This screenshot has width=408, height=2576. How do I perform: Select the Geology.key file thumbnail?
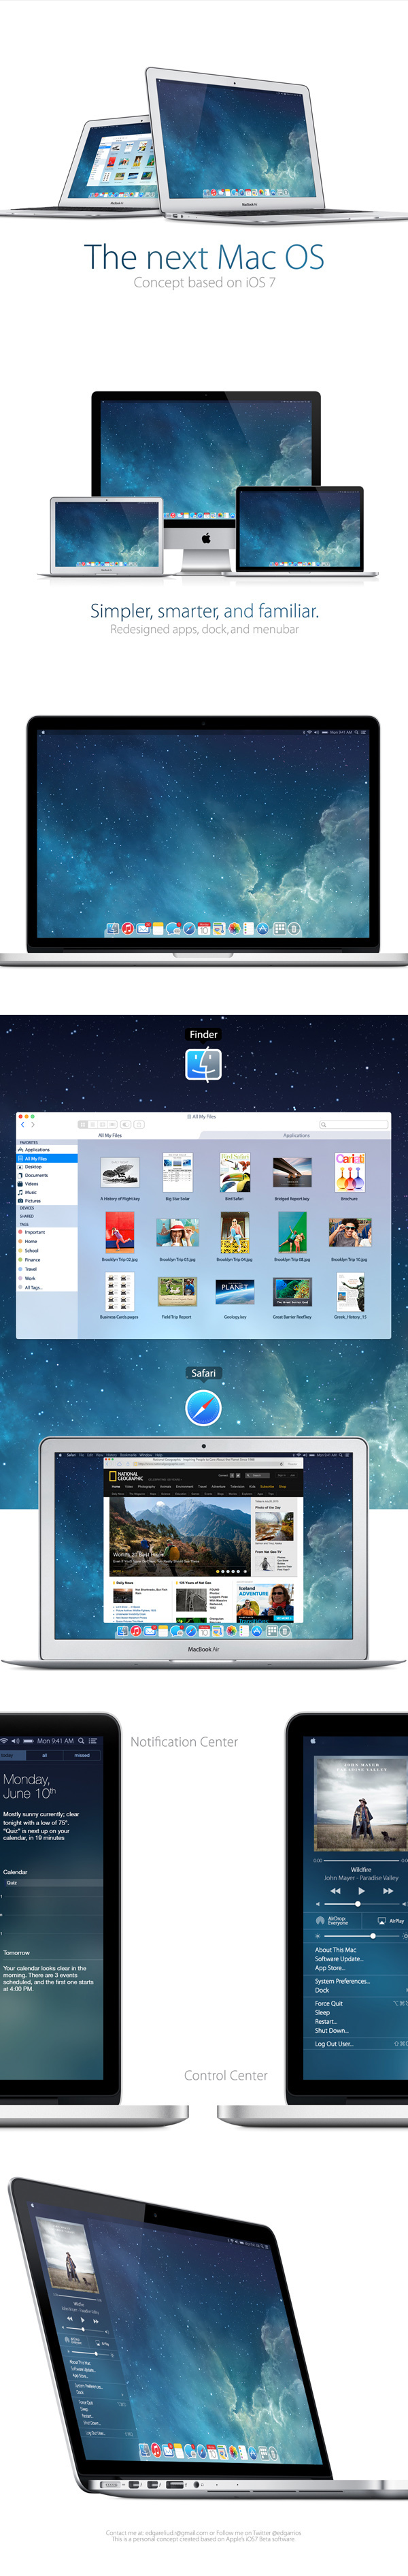[x=235, y=1293]
